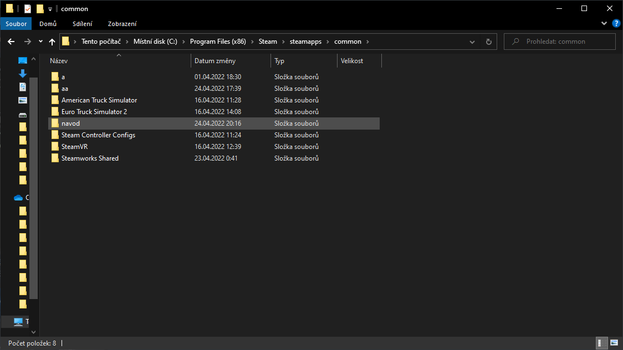
Task: Select the navod folder row
Action: 214,123
